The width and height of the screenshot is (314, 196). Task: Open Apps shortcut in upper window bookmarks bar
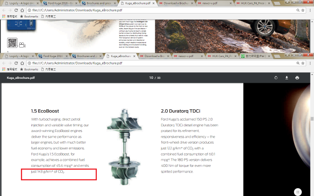(x=10, y=16)
